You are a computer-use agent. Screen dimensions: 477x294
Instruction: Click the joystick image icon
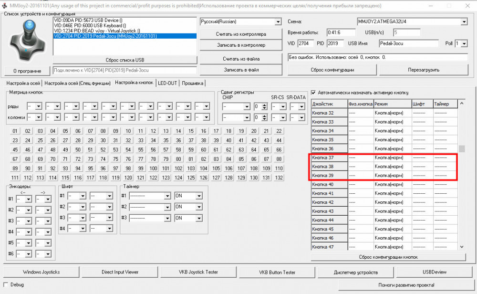coord(25,40)
